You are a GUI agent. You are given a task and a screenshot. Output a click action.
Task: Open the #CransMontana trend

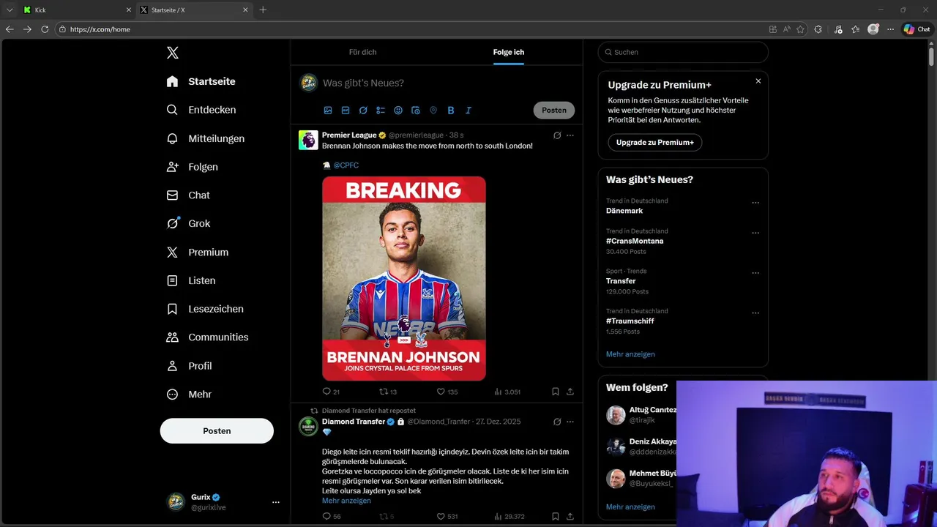tap(635, 241)
